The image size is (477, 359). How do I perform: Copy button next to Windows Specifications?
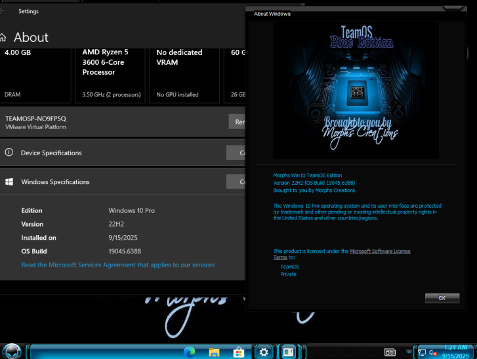pyautogui.click(x=236, y=182)
